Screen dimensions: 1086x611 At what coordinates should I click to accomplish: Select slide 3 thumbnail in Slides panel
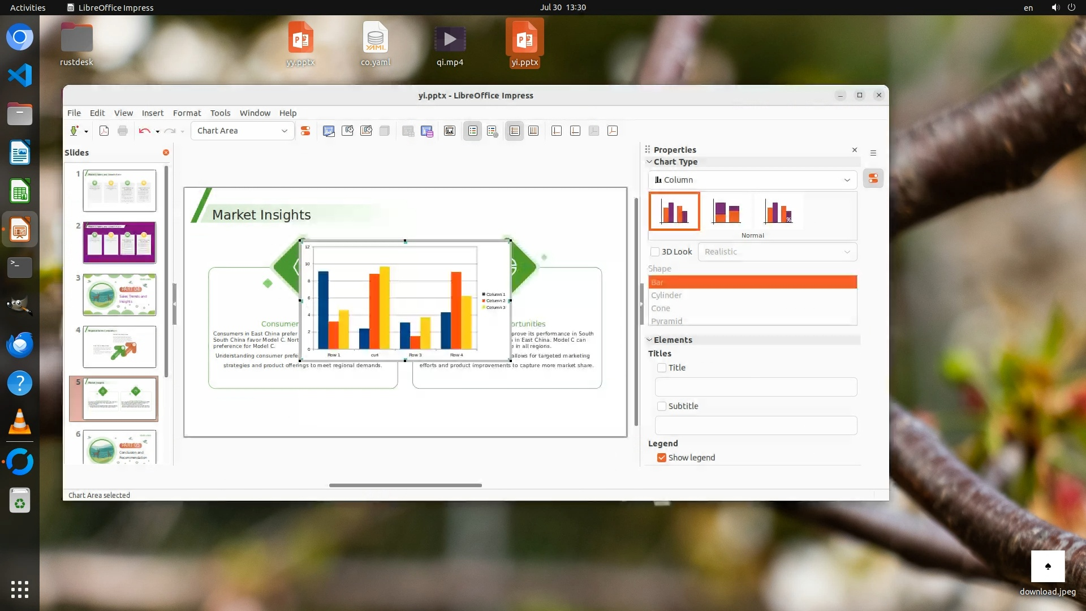pos(119,295)
